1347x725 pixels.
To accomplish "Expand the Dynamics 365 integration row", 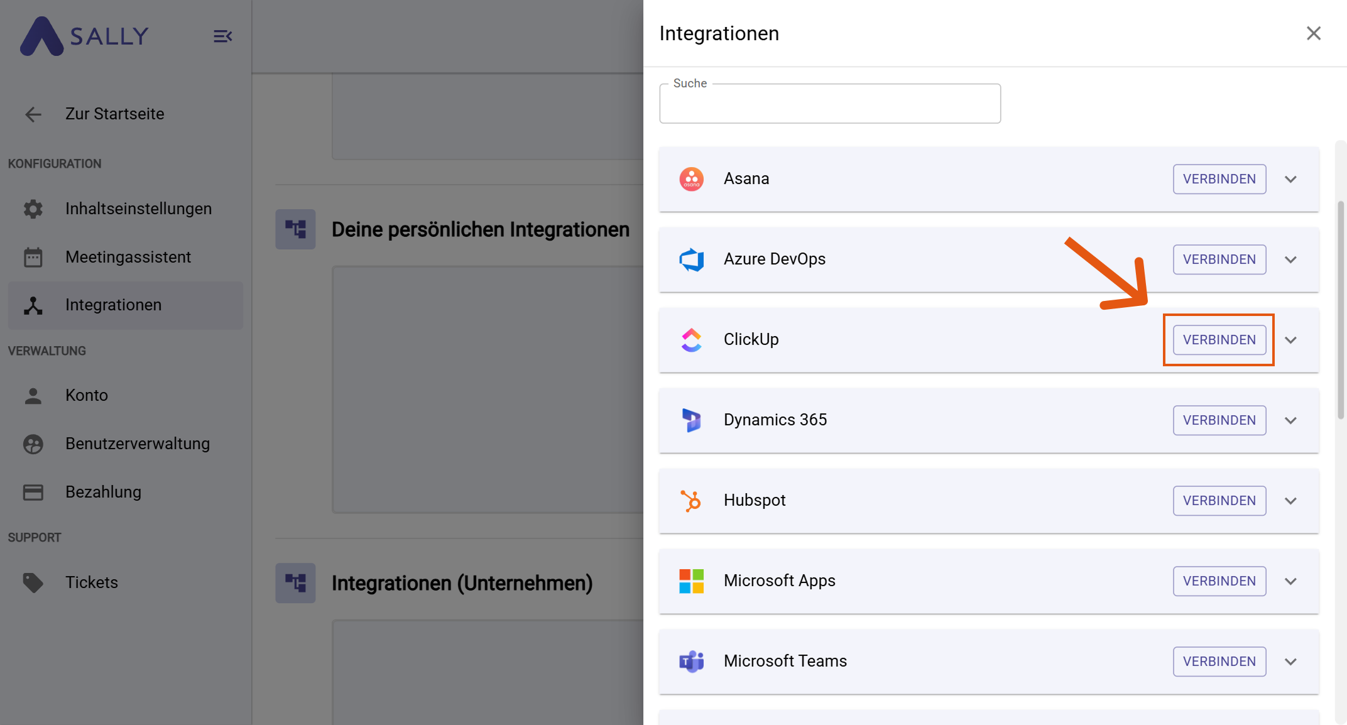I will 1291,421.
